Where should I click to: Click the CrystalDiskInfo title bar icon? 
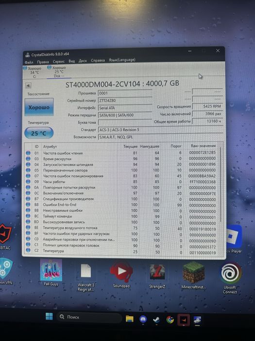(x=27, y=55)
